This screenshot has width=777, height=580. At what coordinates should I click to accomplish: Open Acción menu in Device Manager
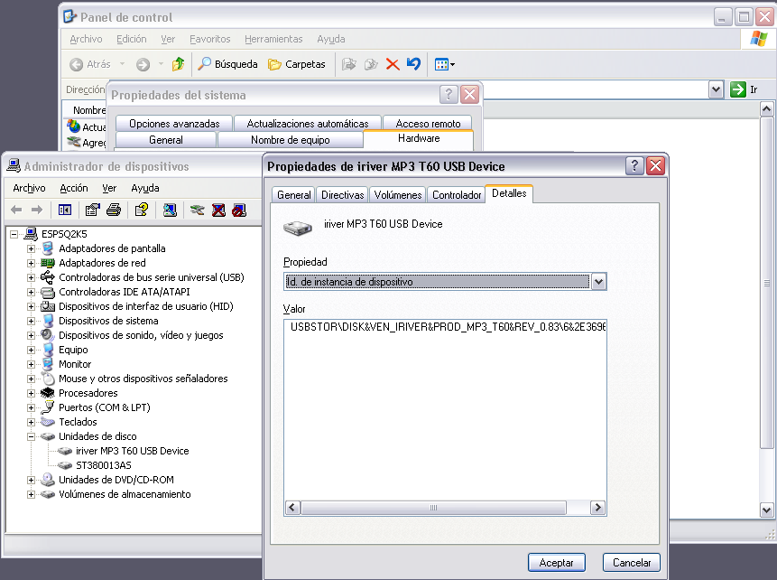click(x=74, y=188)
